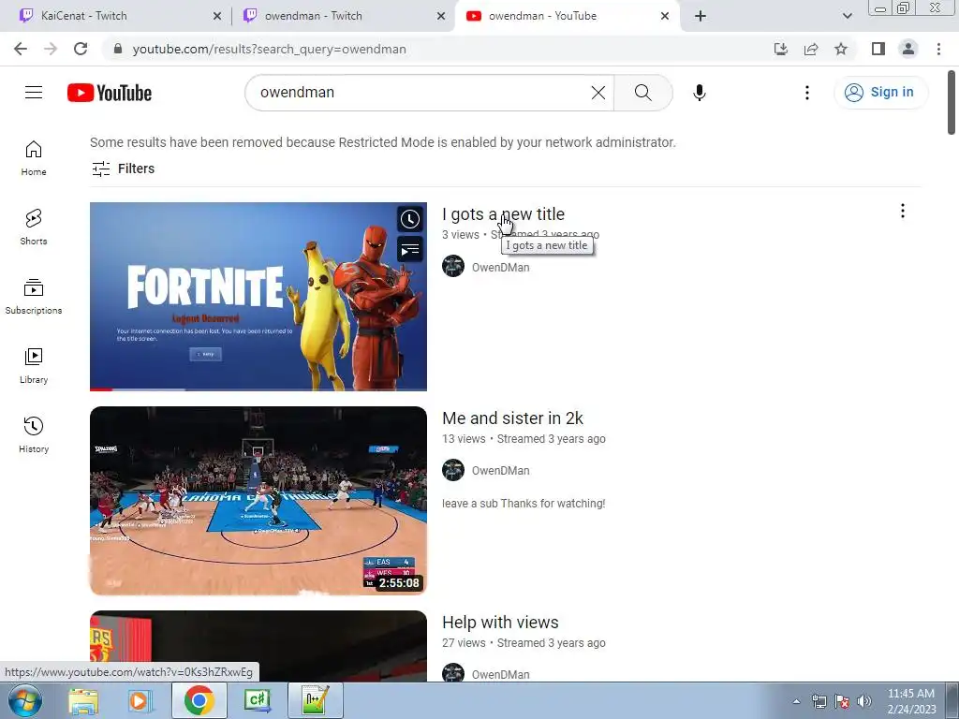Click the 'Help with views' video thumbnail

(x=258, y=646)
